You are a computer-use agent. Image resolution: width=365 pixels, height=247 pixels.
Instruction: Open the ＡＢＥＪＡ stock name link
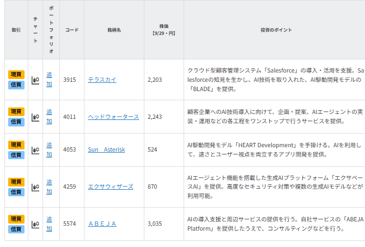[x=102, y=224]
